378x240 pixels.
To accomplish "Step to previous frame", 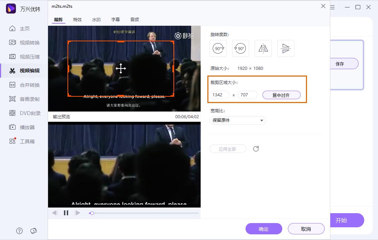I will pos(54,213).
